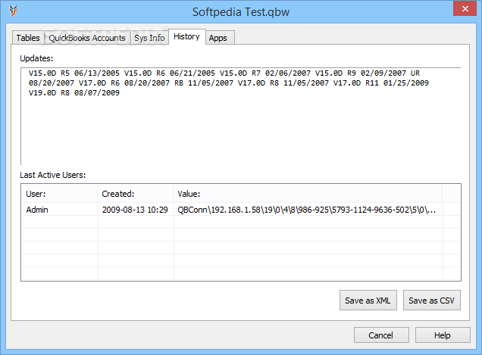Click the Last Active Users: label
Viewport: 482px width, 355px height.
52,175
